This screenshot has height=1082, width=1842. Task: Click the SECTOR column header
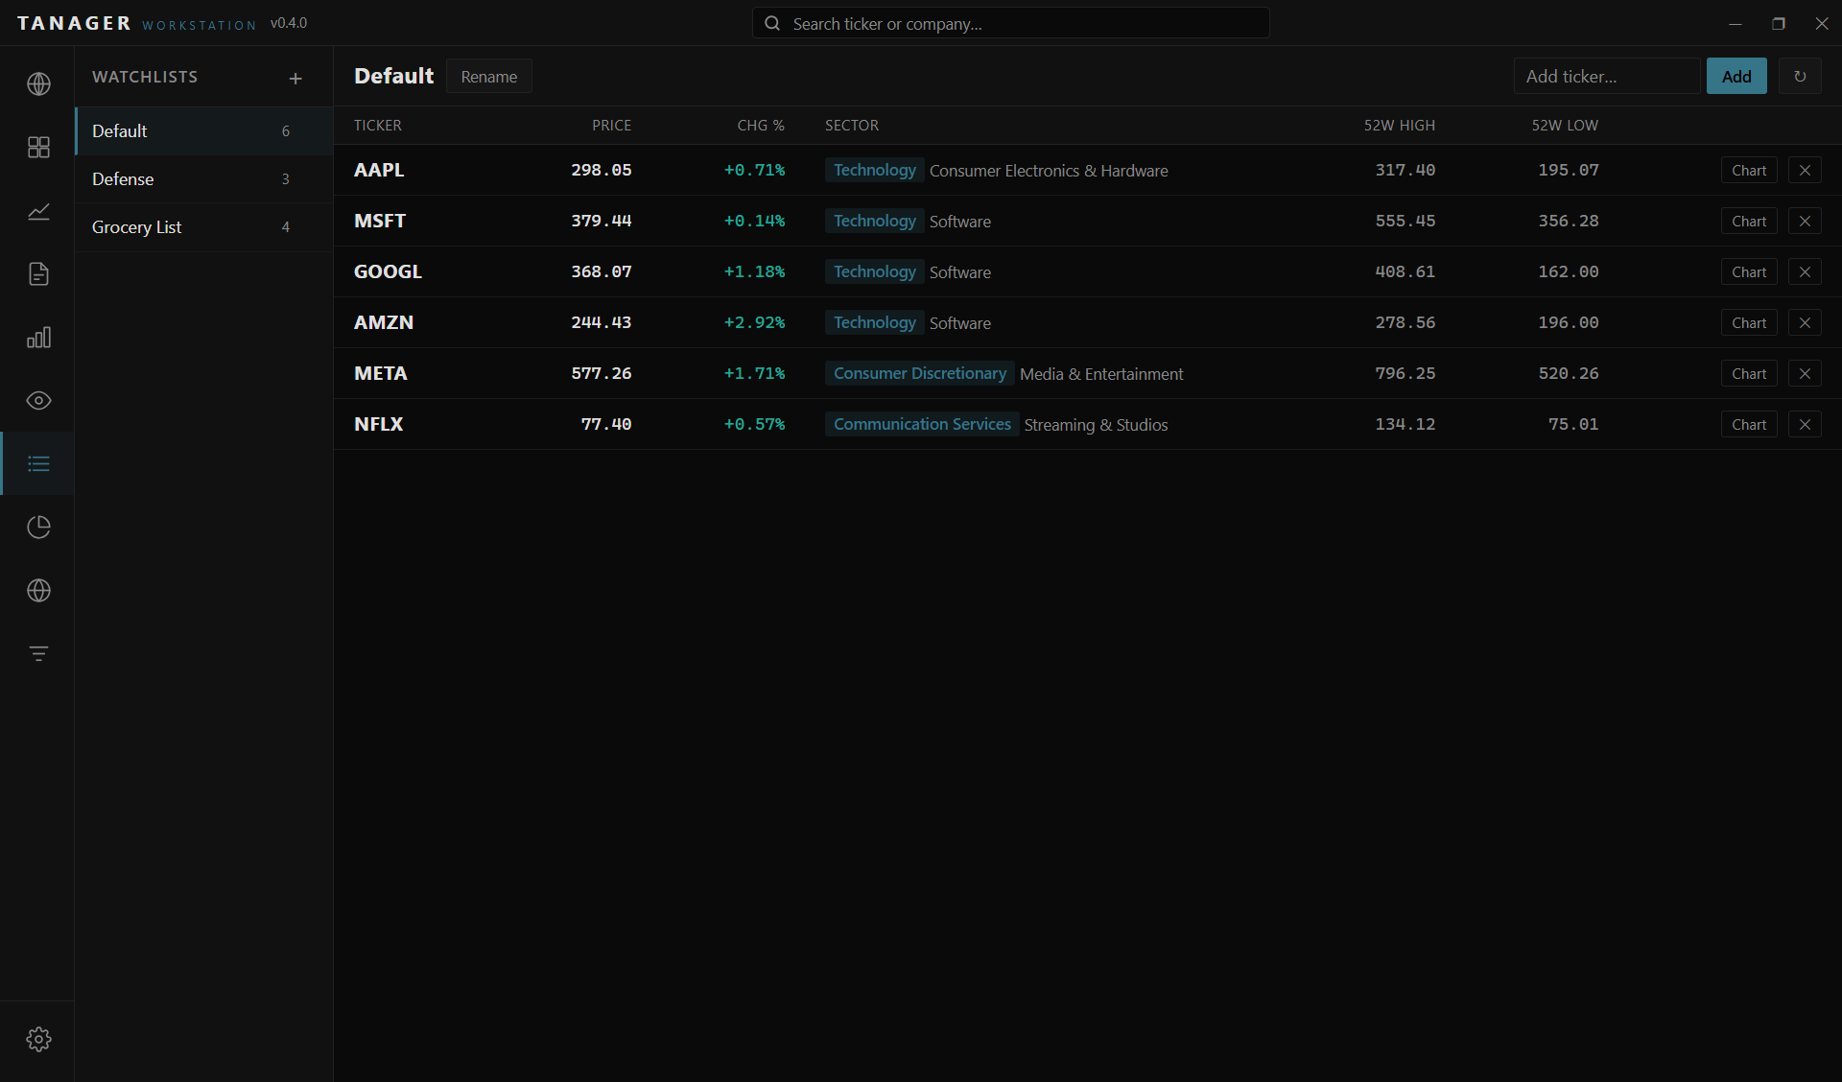(x=852, y=126)
